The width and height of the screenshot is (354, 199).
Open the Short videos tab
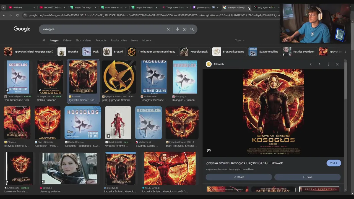[x=83, y=40]
